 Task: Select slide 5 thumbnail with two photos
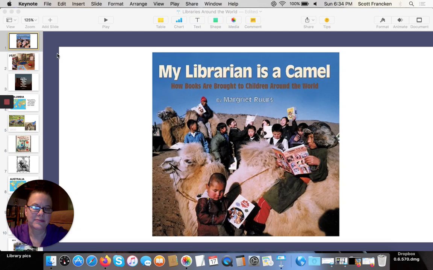[x=23, y=123]
